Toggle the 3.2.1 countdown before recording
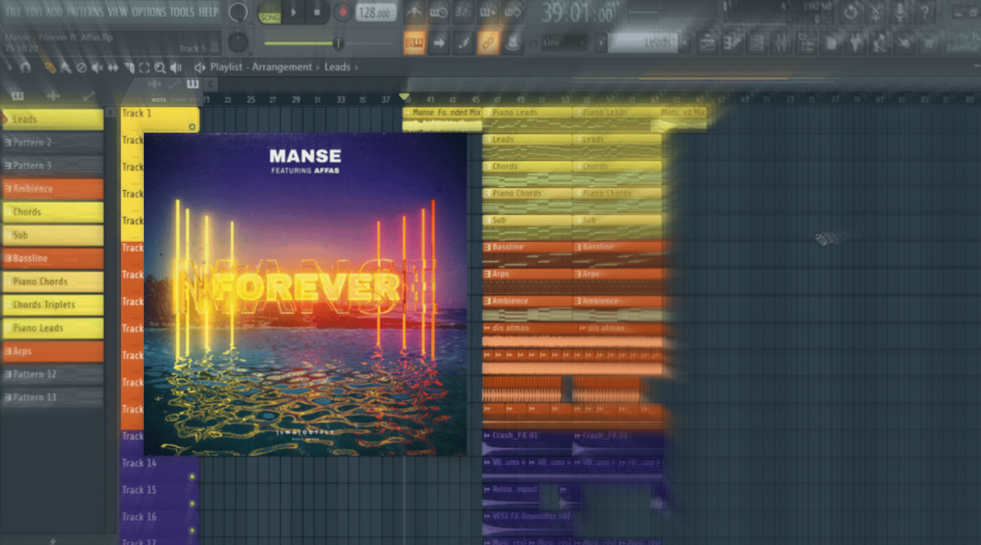The image size is (981, 545). point(463,12)
